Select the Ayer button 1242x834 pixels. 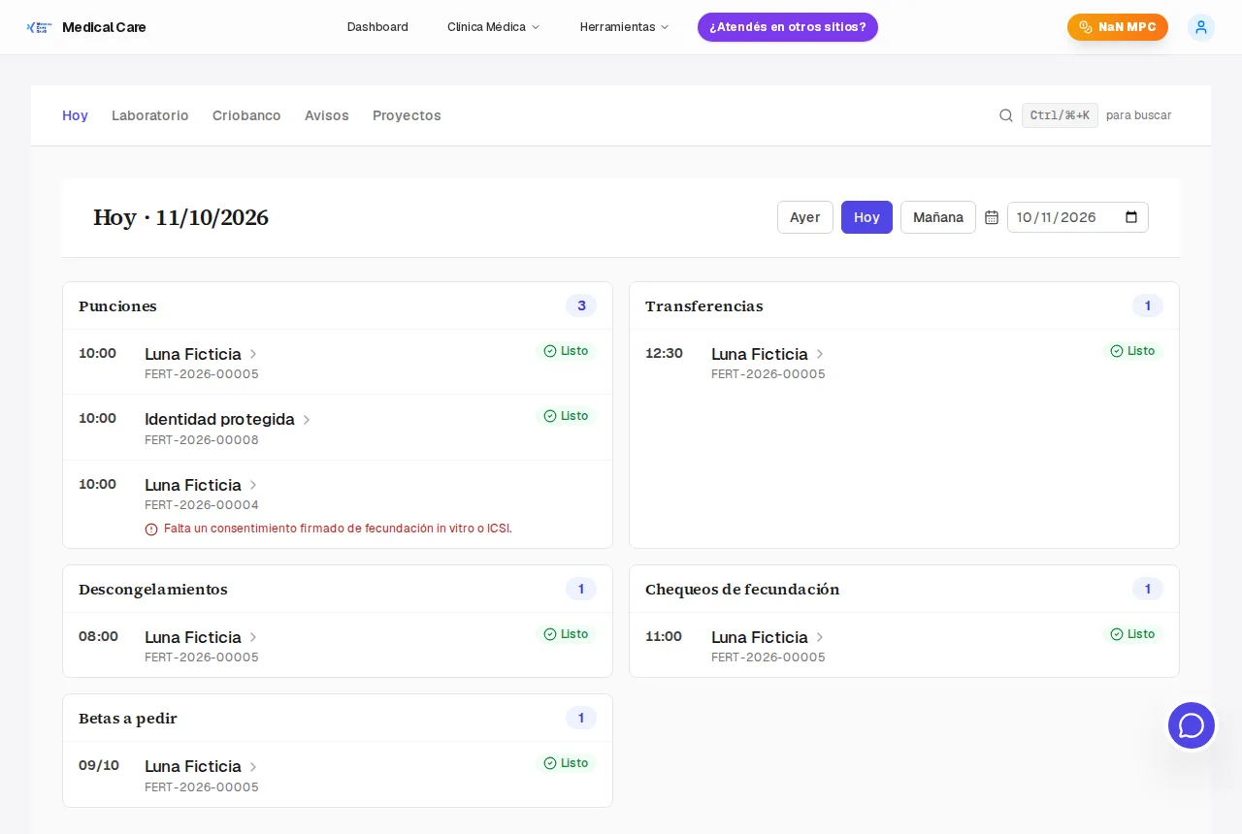coord(805,217)
